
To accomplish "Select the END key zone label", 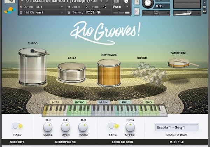I will (148, 102).
